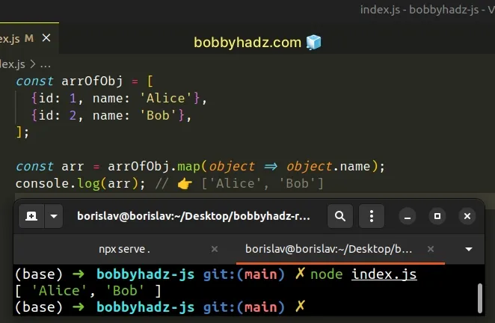Viewport: 495px width, 323px height.
Task: Click underlined index.js in terminal command
Action: 384,274
